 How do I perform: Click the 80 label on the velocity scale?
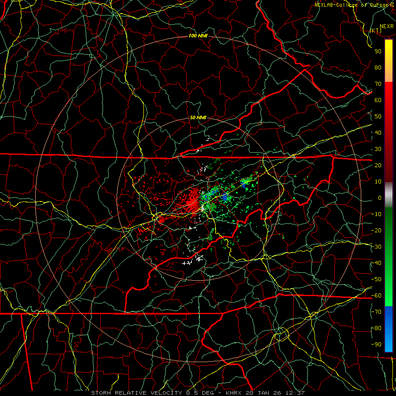click(378, 67)
